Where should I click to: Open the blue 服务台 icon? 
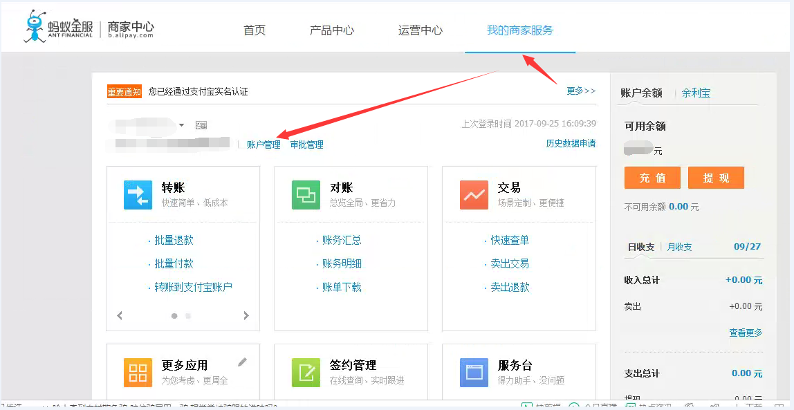point(474,372)
